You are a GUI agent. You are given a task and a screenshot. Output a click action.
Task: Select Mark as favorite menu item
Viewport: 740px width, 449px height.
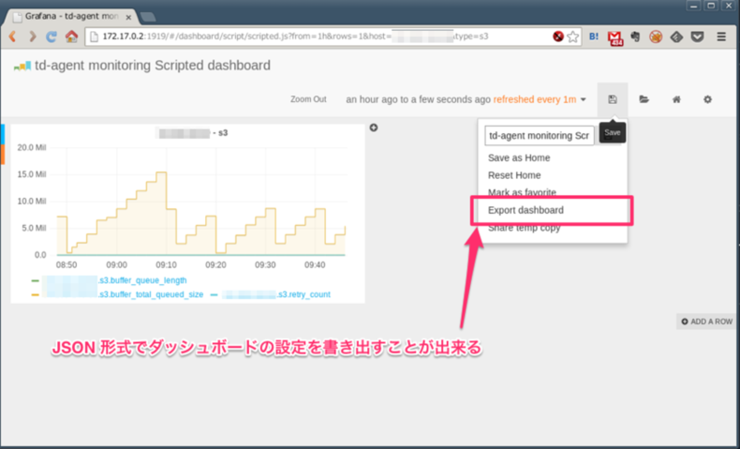click(522, 193)
